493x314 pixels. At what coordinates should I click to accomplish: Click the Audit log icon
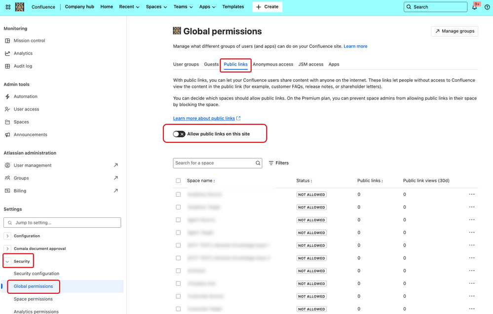pyautogui.click(x=7, y=66)
